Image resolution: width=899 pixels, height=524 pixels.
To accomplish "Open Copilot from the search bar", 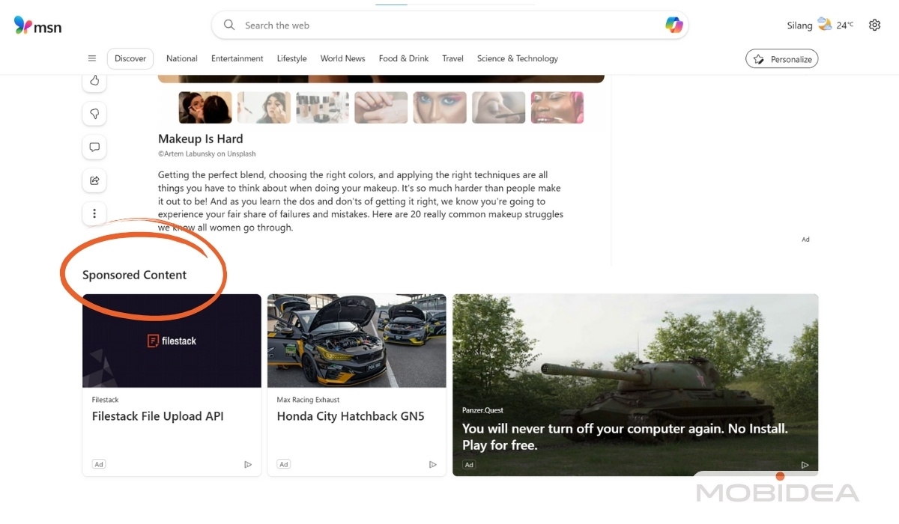I will click(x=674, y=25).
